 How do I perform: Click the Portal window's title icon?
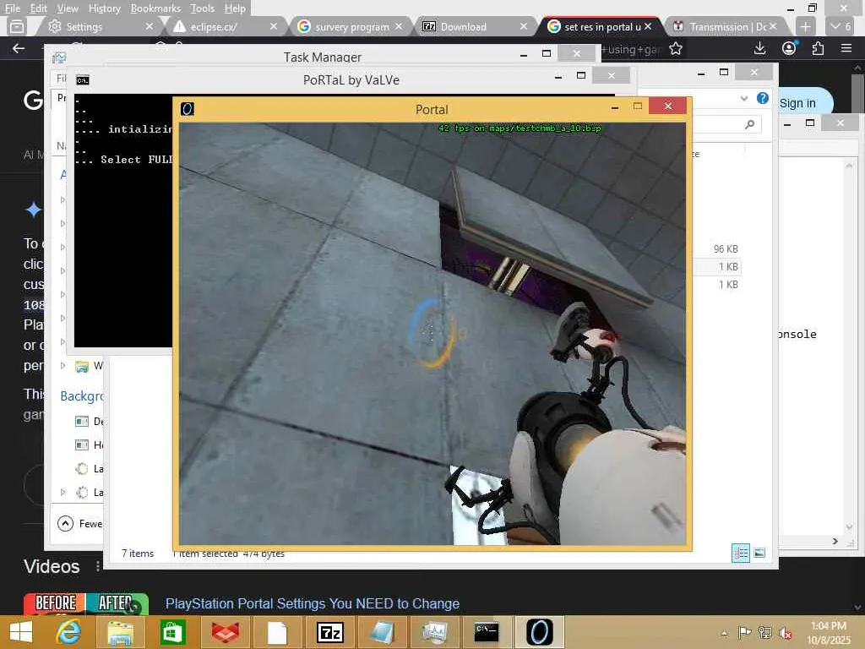pyautogui.click(x=188, y=109)
